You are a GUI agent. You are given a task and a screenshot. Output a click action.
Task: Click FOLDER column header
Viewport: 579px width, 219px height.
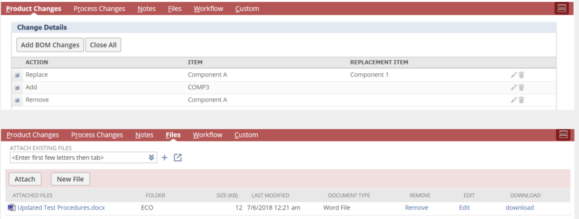[155, 195]
